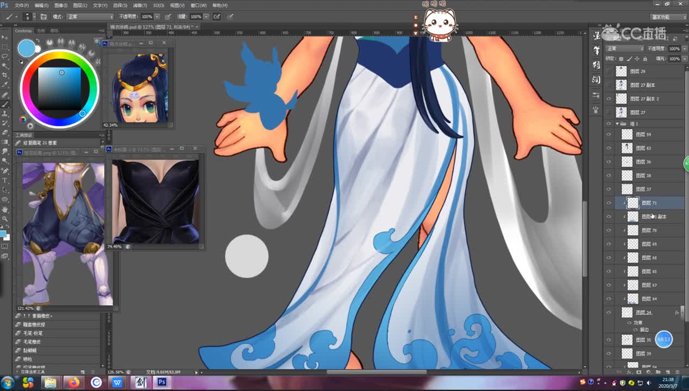Toggle visibility of layer 36
689x391 pixels.
(609, 162)
